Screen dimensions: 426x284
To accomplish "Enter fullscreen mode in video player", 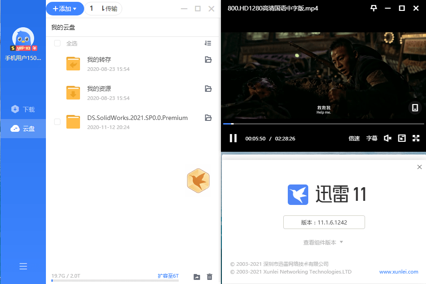I will coord(416,138).
